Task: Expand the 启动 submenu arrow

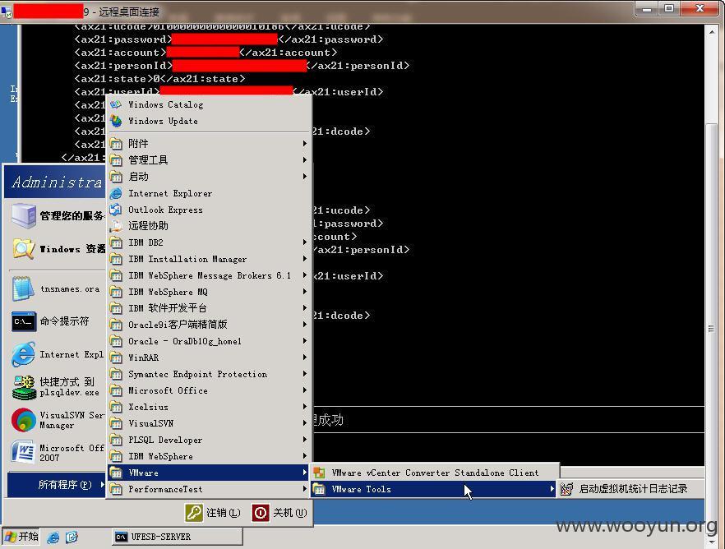Action: pos(305,177)
